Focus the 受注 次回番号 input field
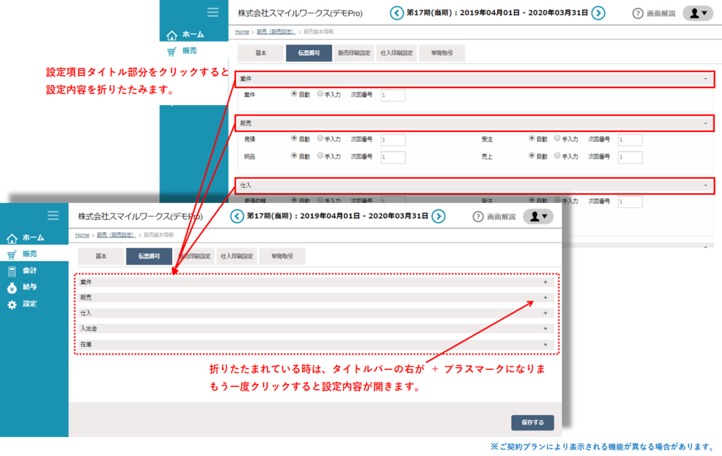This screenshot has width=722, height=456. pos(630,140)
